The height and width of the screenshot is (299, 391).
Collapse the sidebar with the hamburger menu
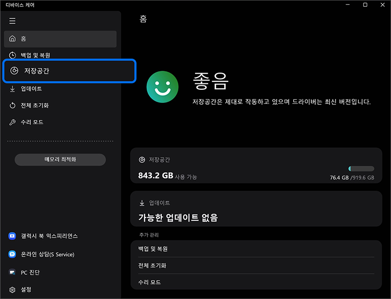tap(12, 20)
